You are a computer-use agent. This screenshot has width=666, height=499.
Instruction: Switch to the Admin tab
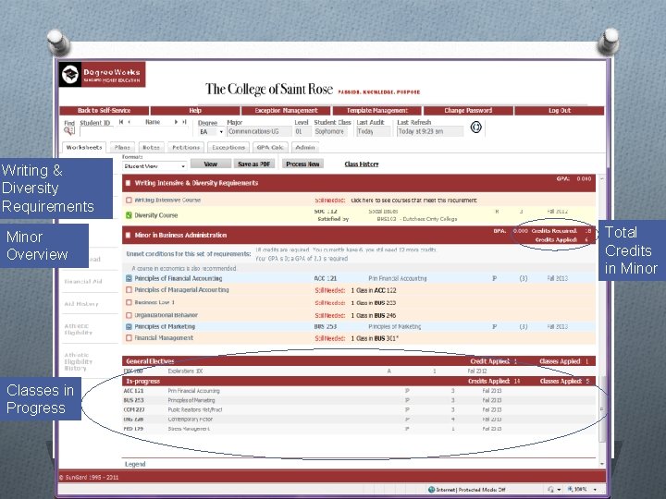[305, 147]
